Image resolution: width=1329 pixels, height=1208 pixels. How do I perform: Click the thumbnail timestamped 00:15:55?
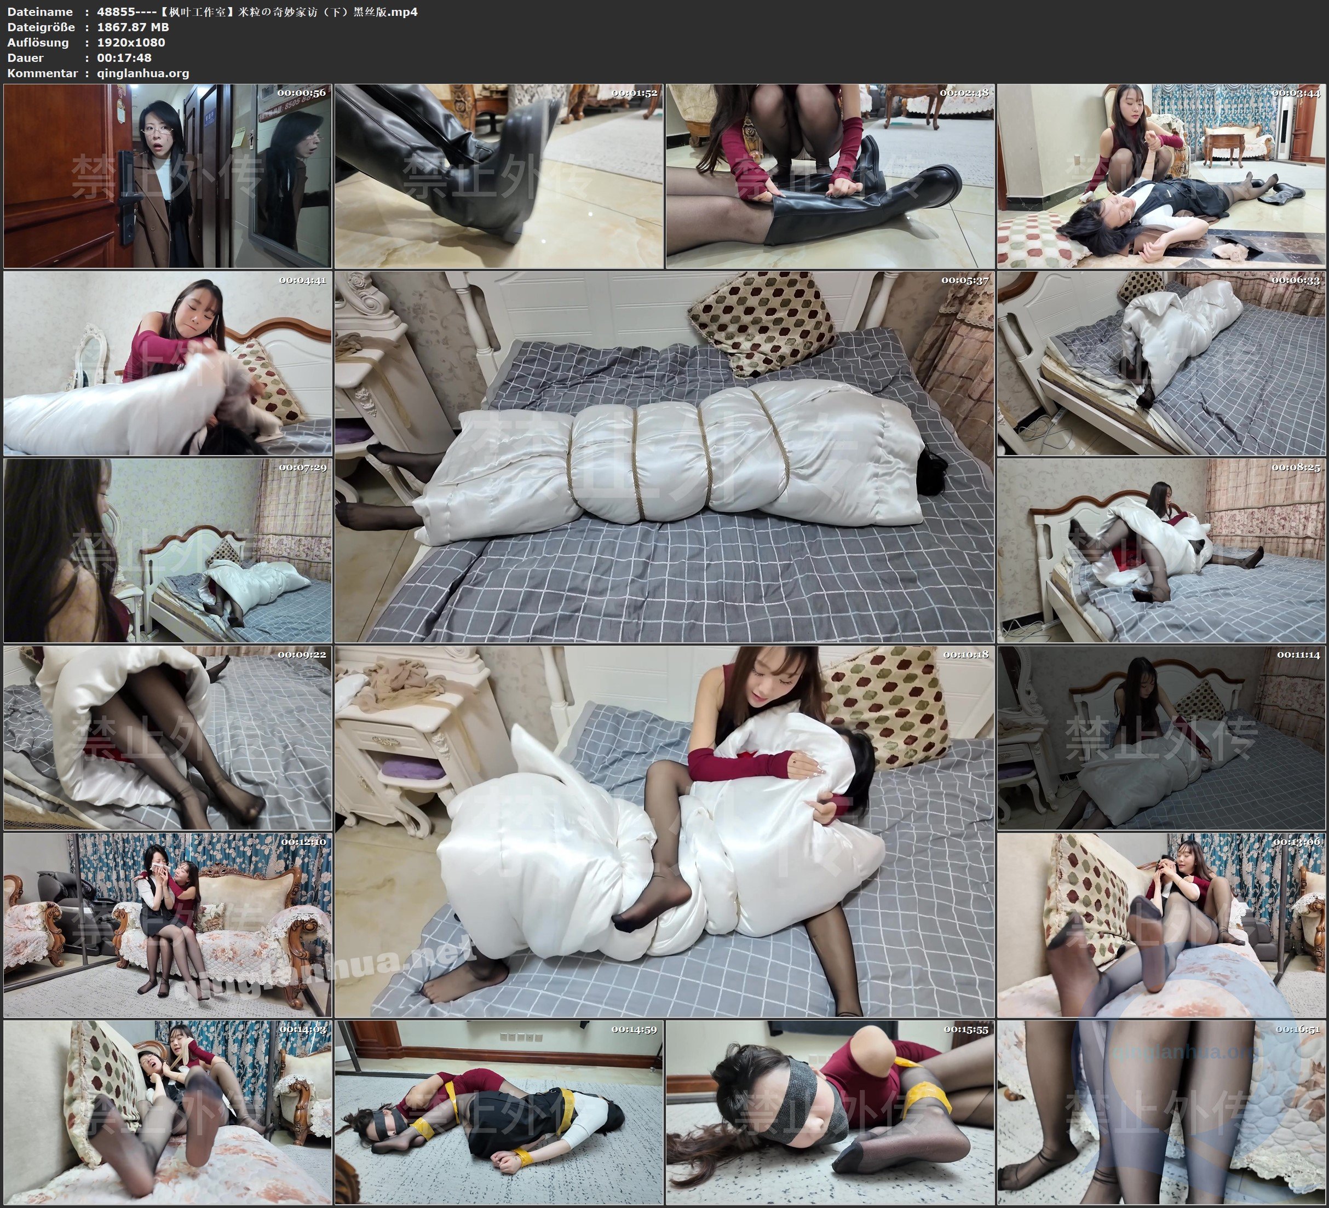point(830,1112)
